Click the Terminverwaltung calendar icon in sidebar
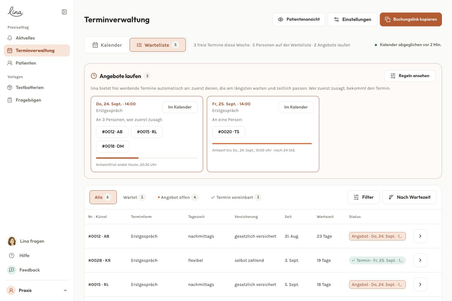 coord(10,50)
